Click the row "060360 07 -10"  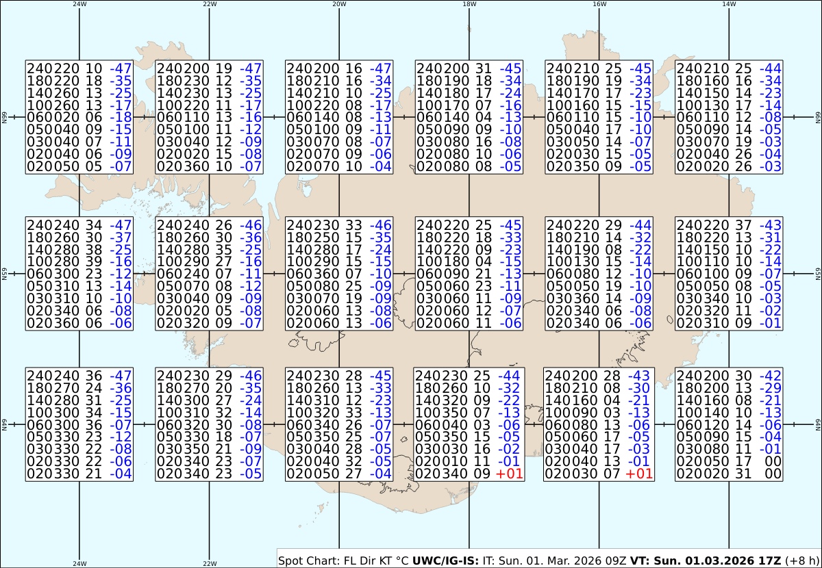[339, 274]
